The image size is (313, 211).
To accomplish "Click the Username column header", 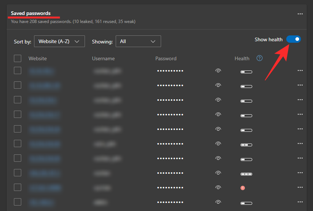I will point(103,58).
